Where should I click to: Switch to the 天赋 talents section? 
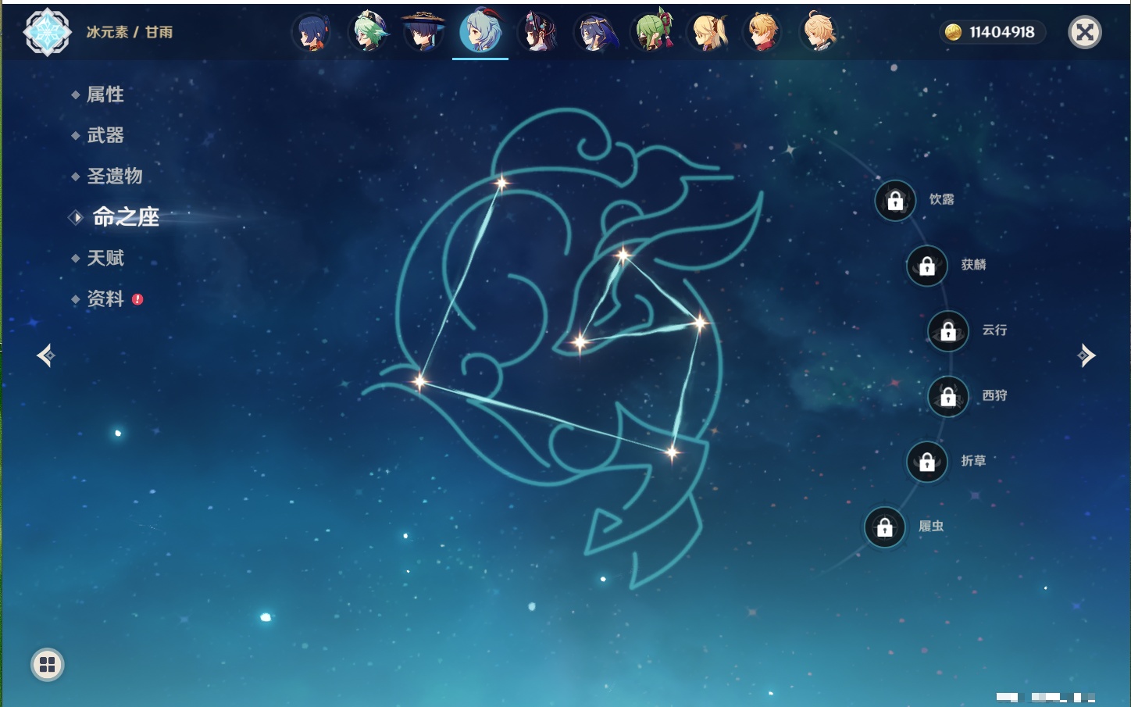(105, 258)
